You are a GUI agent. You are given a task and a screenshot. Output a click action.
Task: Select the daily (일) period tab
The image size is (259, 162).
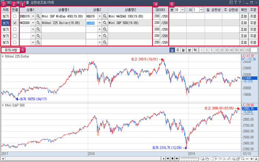[x=172, y=50]
